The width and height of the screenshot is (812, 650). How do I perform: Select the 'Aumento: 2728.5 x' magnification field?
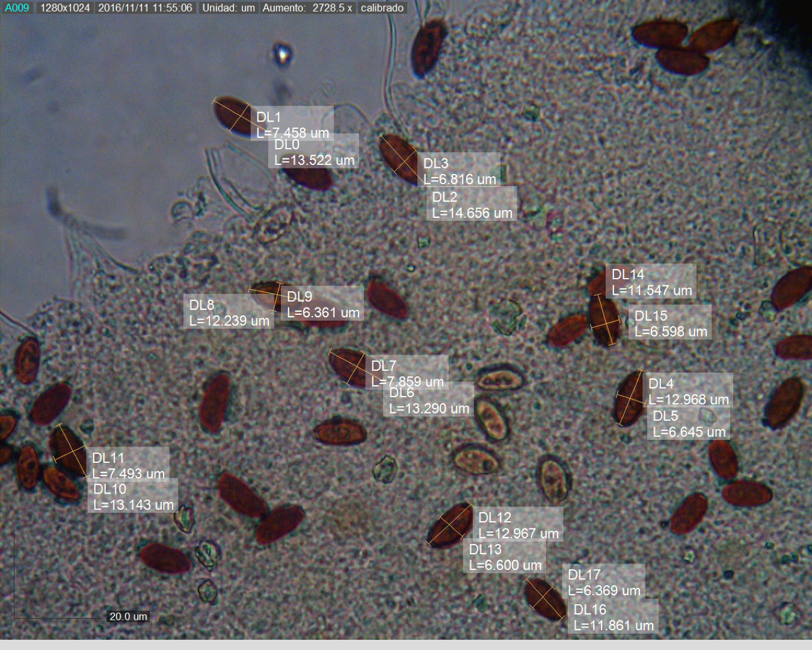click(x=307, y=8)
